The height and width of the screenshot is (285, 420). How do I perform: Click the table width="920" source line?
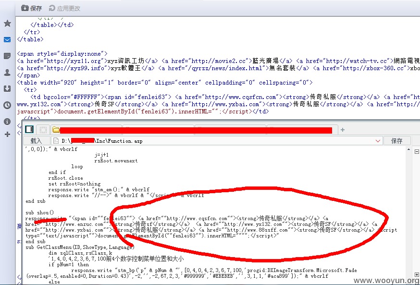point(165,83)
